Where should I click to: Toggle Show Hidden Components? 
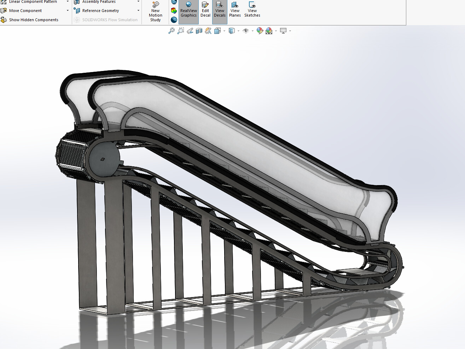(30, 19)
